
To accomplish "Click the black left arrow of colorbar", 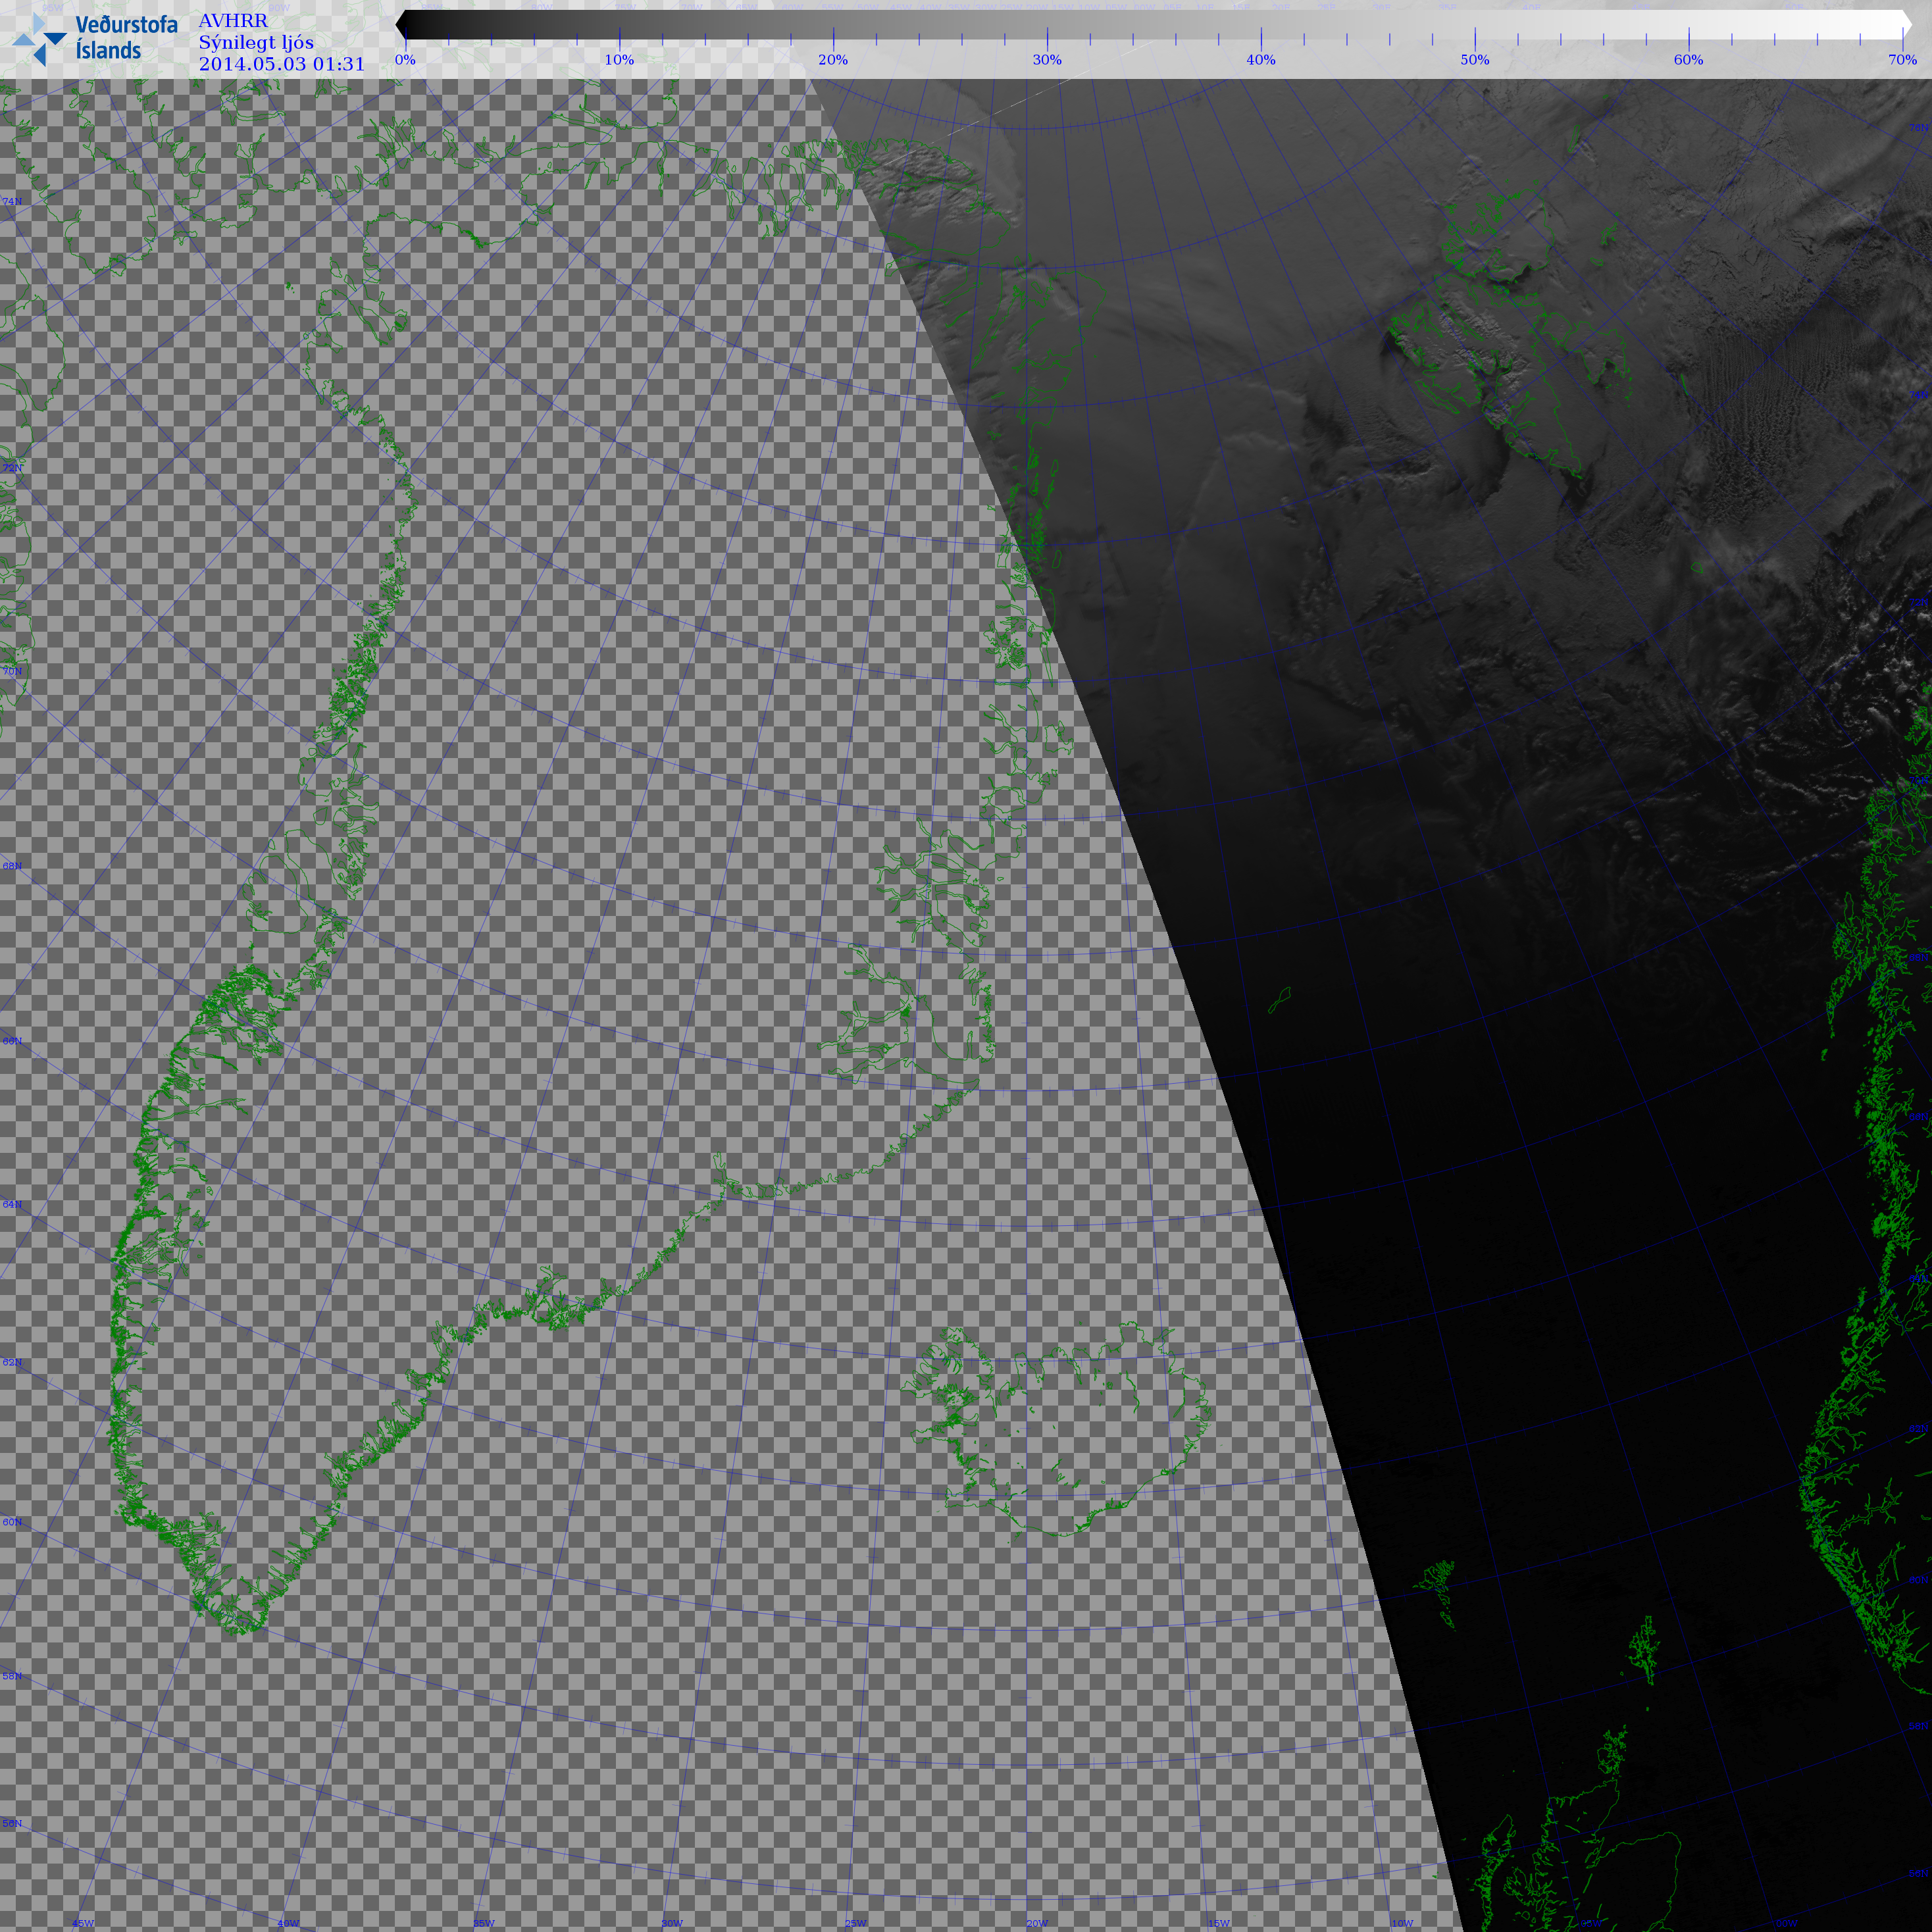I will [401, 25].
